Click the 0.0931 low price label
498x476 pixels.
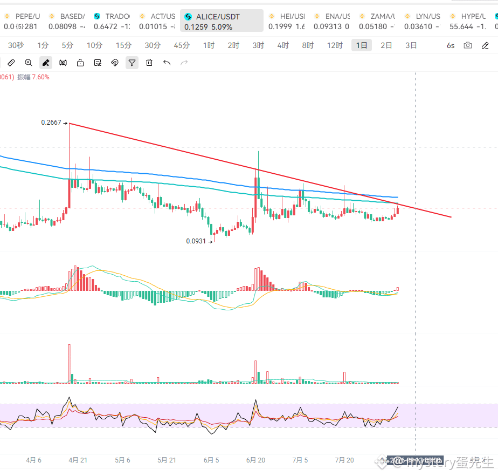click(196, 241)
